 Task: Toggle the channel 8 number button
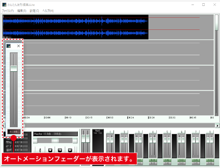(x=210, y=132)
